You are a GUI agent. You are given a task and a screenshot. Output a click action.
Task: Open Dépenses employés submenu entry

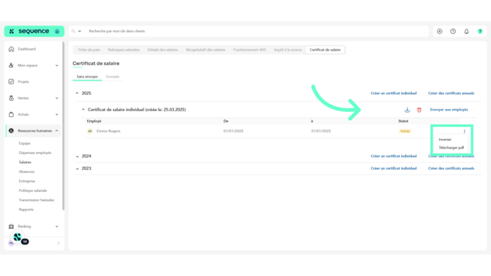[x=35, y=153]
